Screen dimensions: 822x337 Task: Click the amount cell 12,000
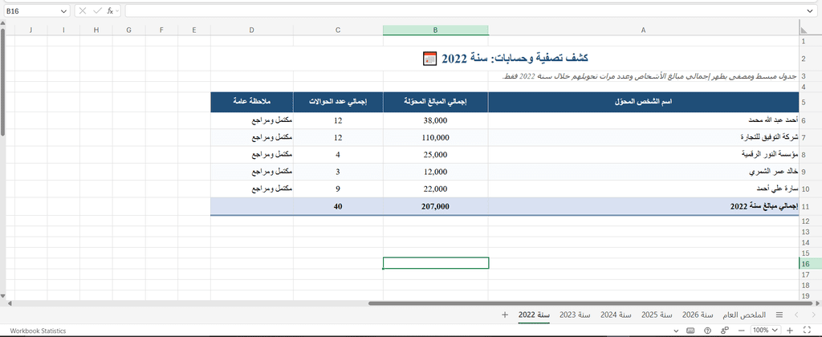[x=436, y=172]
